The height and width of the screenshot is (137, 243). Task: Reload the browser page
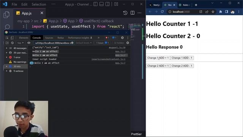pos(162,12)
